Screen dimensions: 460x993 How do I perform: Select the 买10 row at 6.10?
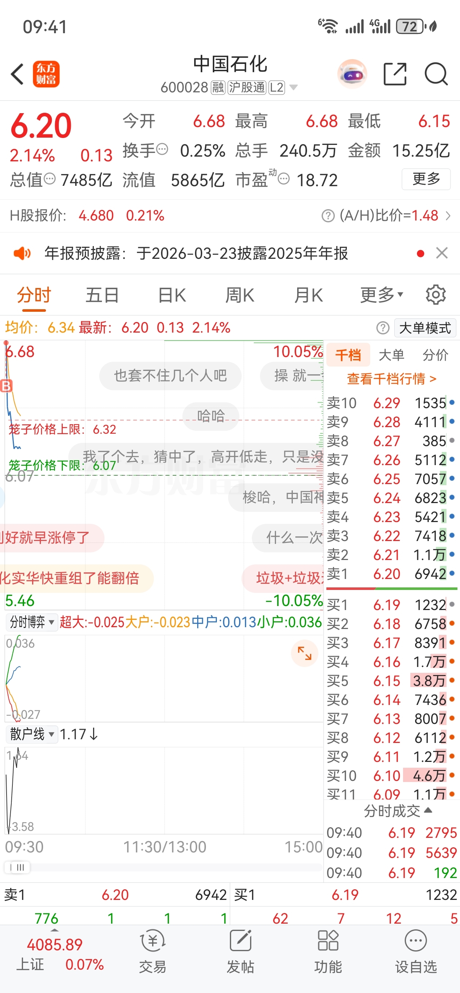tap(391, 775)
